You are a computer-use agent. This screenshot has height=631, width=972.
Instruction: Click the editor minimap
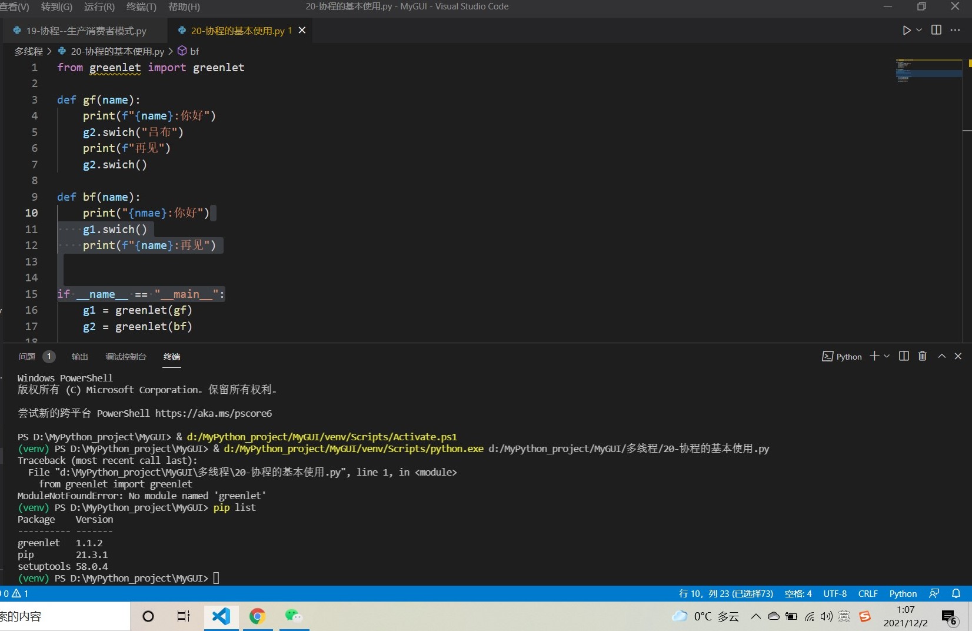click(x=928, y=71)
